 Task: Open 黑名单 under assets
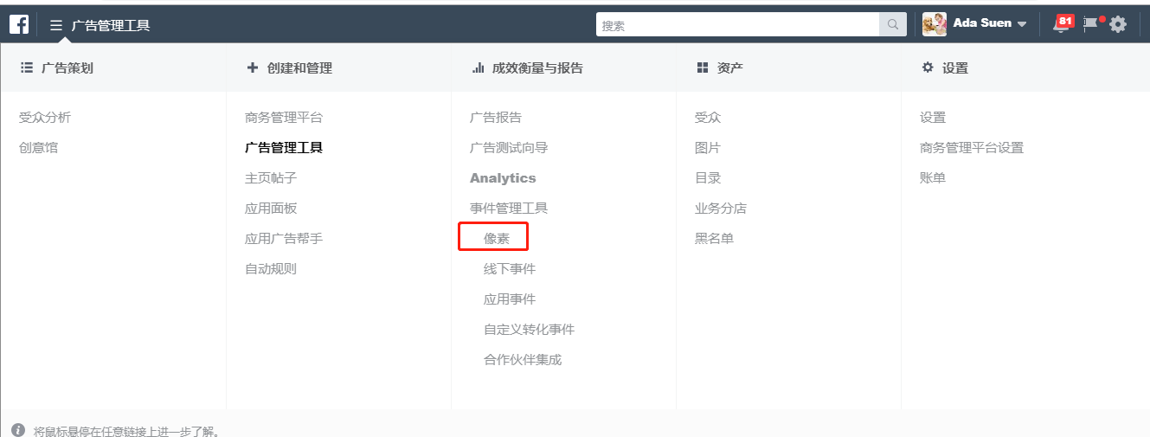(714, 239)
